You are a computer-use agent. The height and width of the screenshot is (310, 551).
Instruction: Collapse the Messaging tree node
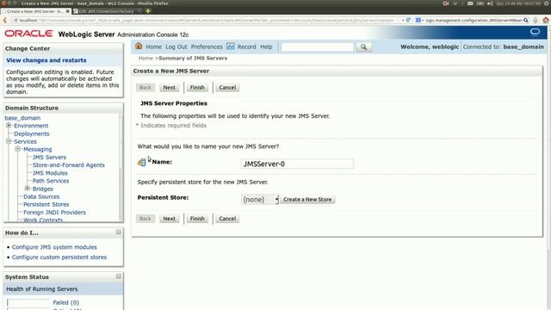click(x=18, y=149)
